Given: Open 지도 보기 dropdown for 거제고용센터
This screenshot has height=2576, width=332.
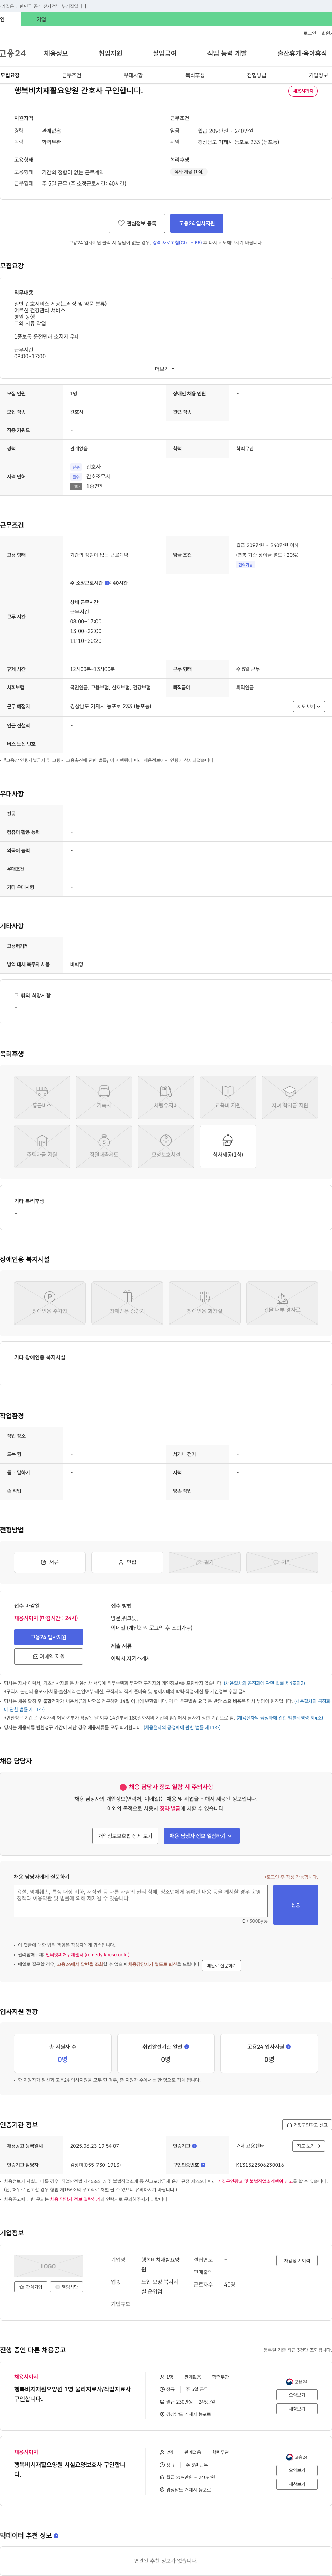Looking at the screenshot, I should pyautogui.click(x=309, y=2146).
